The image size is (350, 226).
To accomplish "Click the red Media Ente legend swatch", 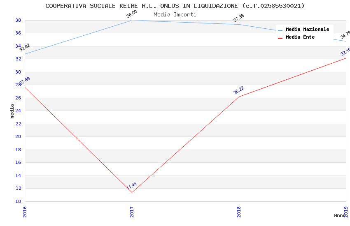I will point(280,38).
